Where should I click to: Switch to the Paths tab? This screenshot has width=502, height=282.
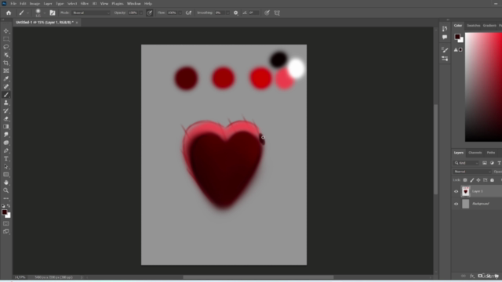[x=491, y=153]
